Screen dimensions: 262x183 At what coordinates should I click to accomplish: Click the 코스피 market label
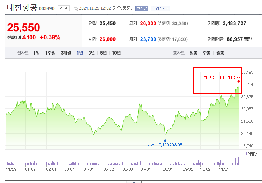(63, 8)
